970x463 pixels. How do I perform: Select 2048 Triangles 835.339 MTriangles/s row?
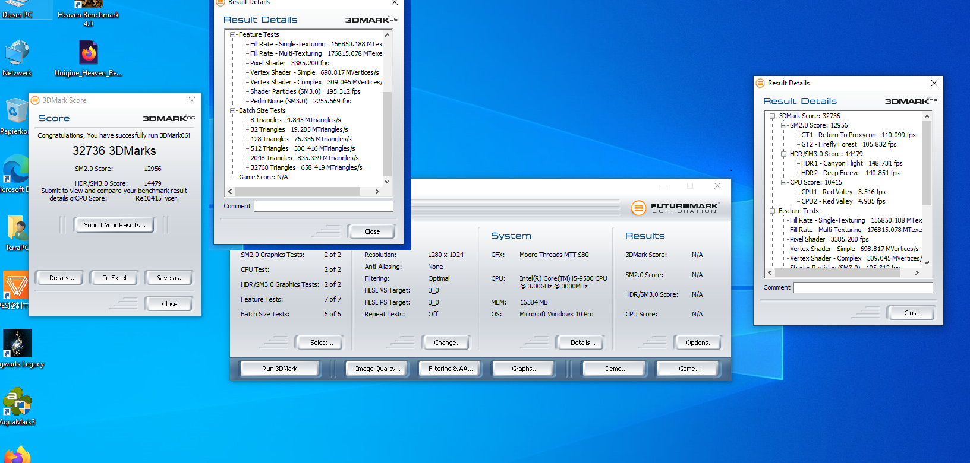(304, 158)
